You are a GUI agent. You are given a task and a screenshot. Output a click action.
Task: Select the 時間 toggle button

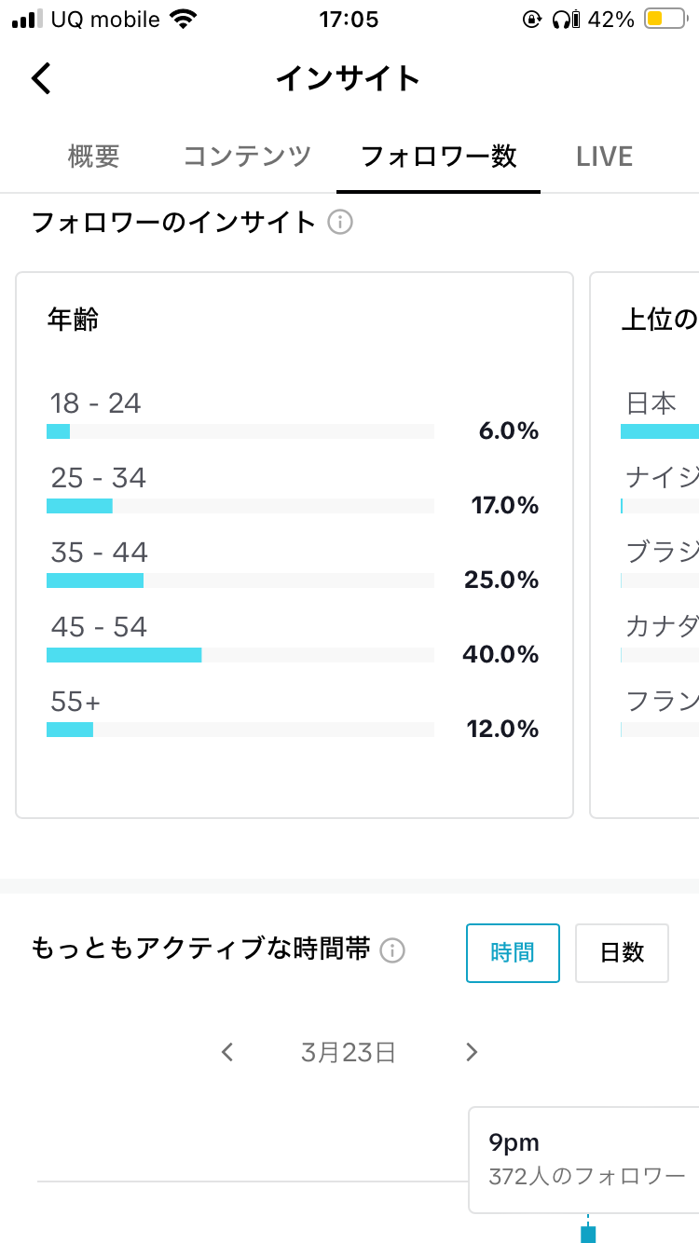(513, 952)
